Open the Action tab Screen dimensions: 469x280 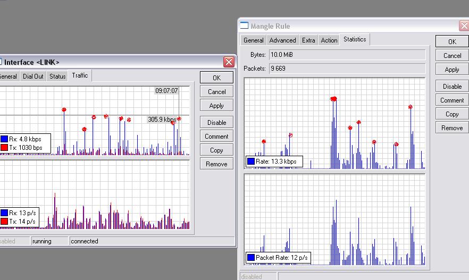pyautogui.click(x=329, y=40)
